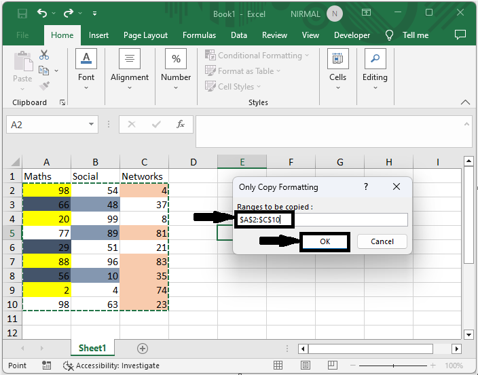Open the Clipboard dialog launcher
This screenshot has height=375, width=478.
pos(62,102)
